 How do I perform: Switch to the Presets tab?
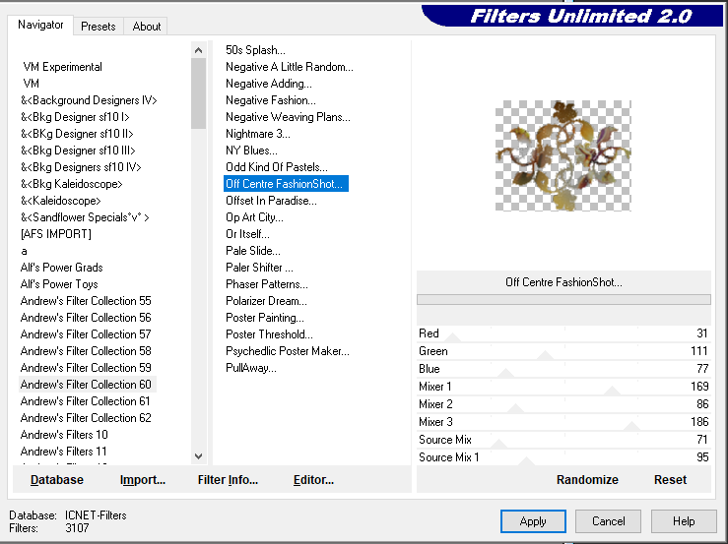click(x=99, y=27)
